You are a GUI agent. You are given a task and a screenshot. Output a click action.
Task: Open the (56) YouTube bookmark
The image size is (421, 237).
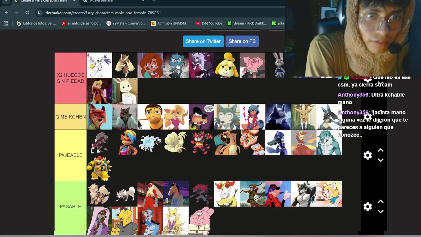pyautogui.click(x=209, y=23)
